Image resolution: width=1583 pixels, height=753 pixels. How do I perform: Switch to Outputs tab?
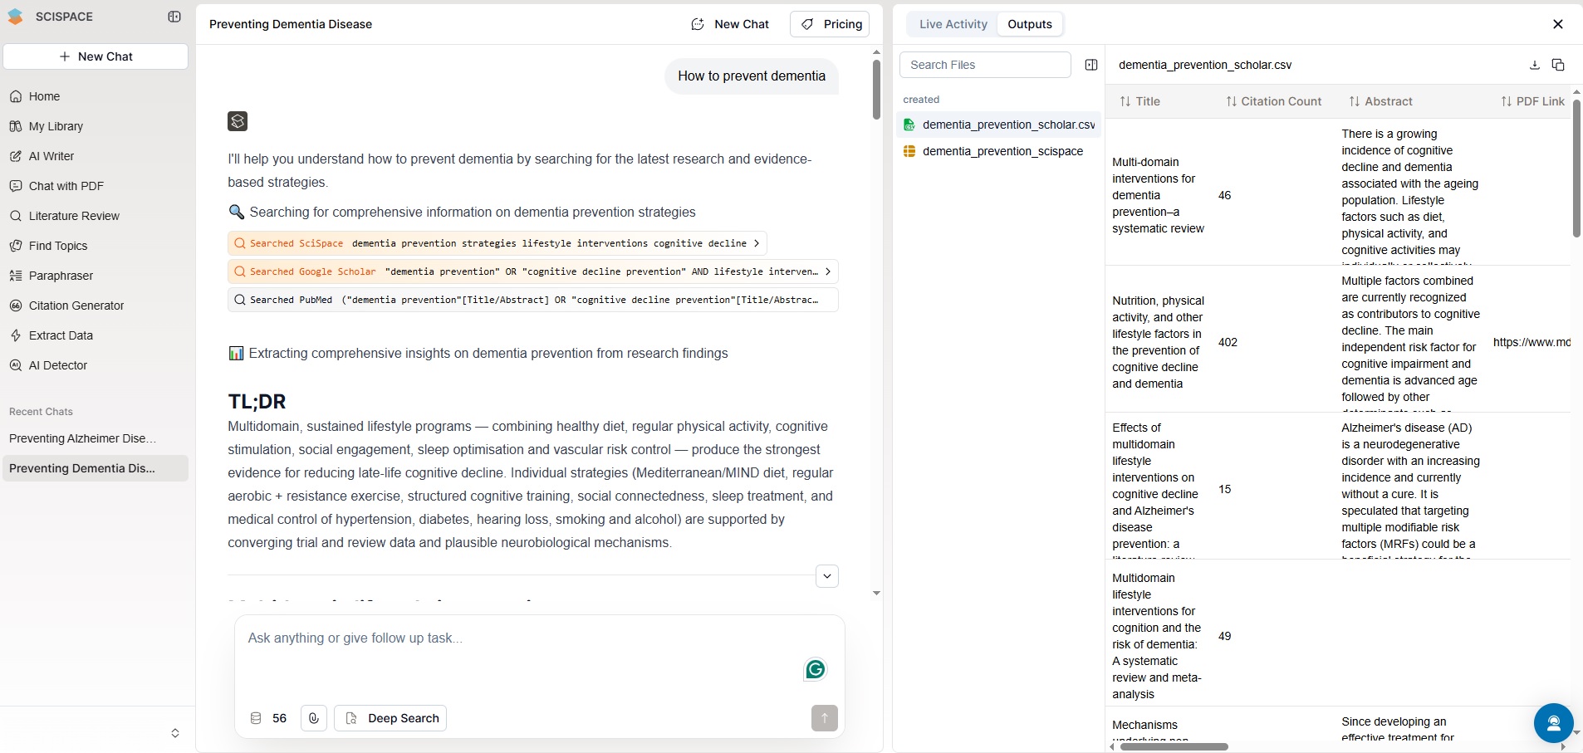click(1030, 24)
